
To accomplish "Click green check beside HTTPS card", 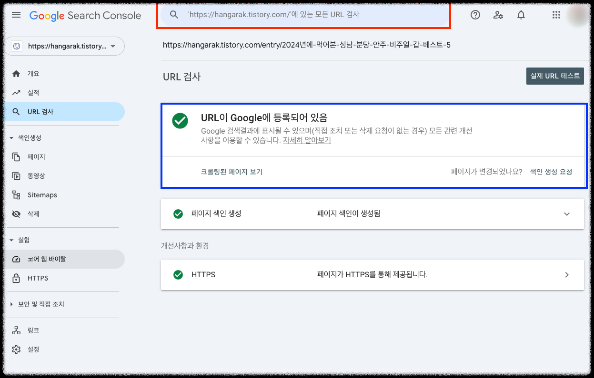I will (178, 275).
